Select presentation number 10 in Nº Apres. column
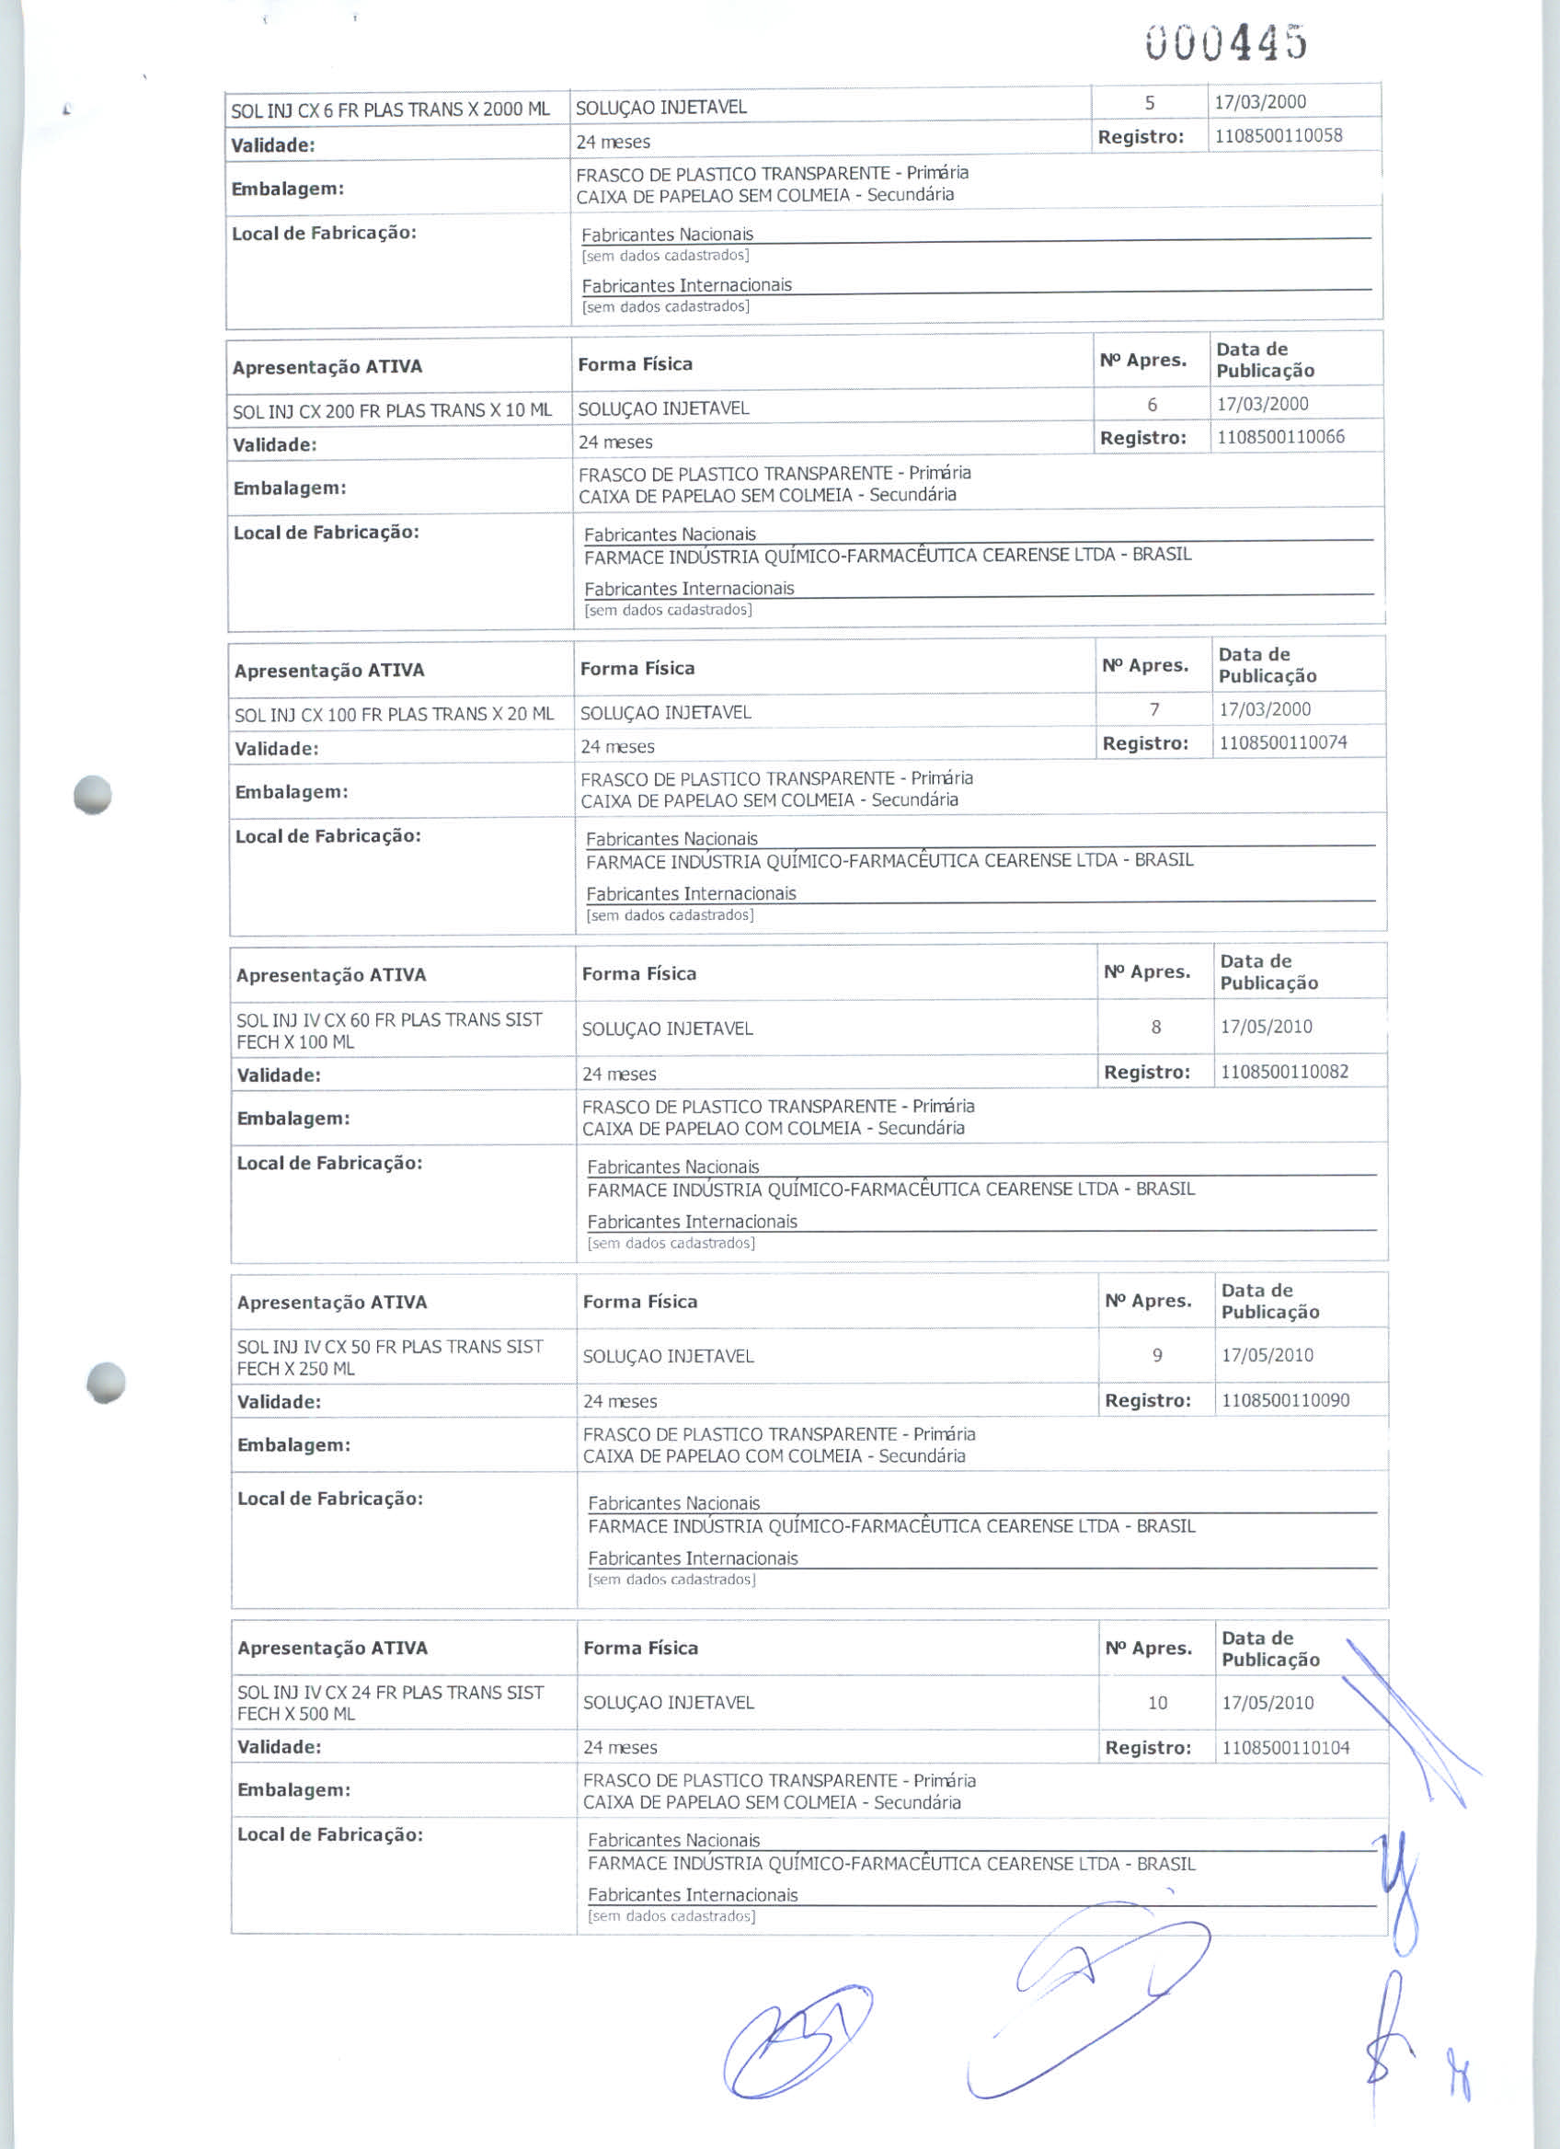 [x=1157, y=1703]
